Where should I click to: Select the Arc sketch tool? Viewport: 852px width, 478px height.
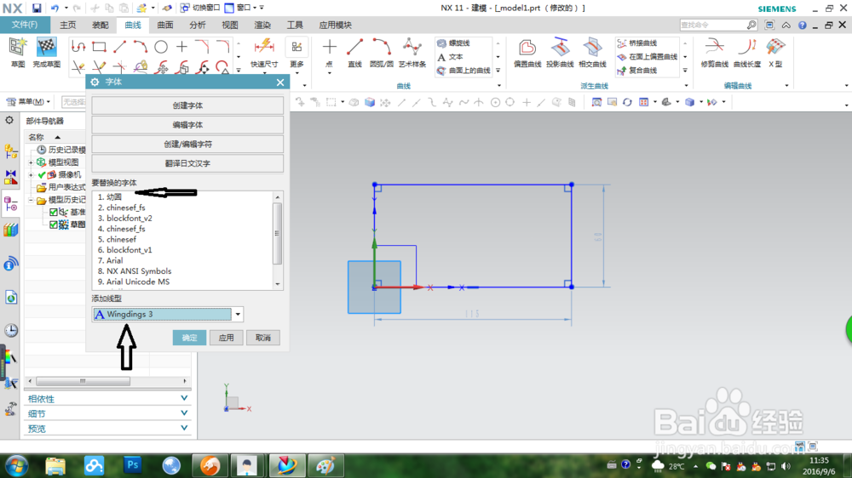tap(141, 47)
